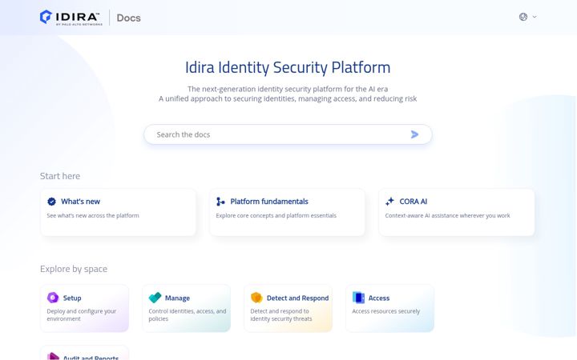Click 'Context-aware AI assistance wherever you work'
577x360 pixels.
point(447,216)
